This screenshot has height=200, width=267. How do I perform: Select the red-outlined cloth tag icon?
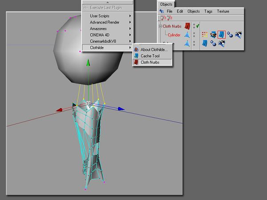click(222, 34)
